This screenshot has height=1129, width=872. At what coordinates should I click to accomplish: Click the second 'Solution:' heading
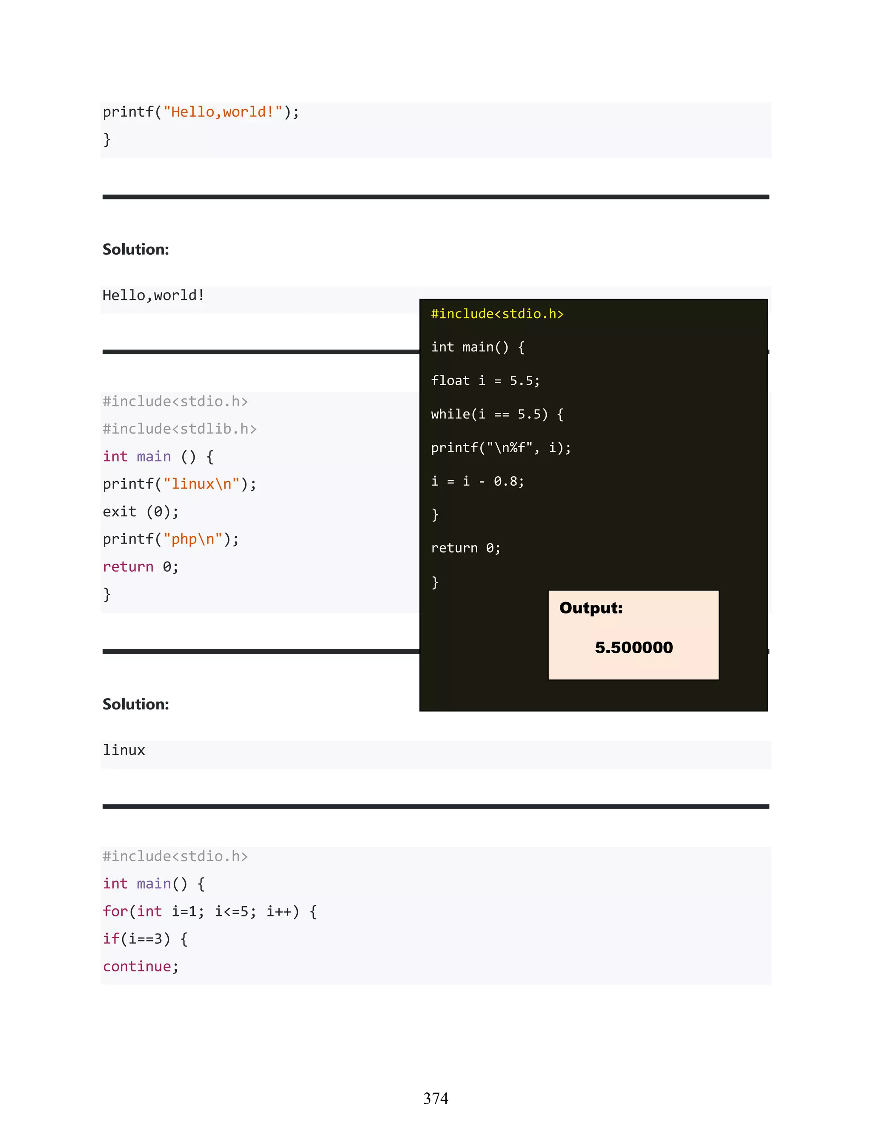pyautogui.click(x=136, y=704)
